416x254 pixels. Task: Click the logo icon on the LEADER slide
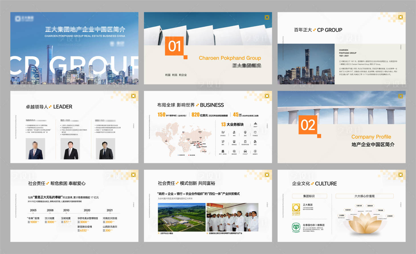(133, 96)
